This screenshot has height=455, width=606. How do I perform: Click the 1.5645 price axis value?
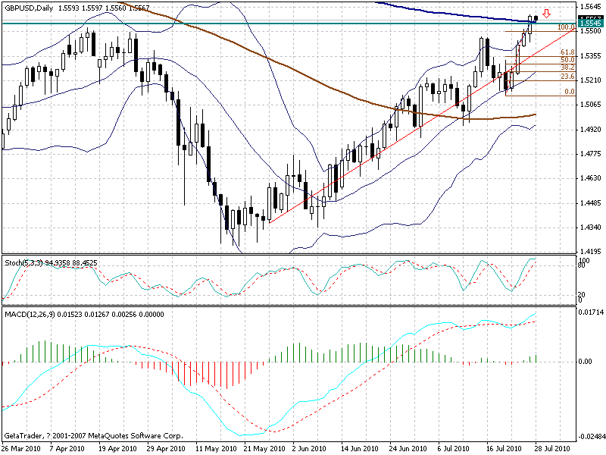(x=590, y=7)
